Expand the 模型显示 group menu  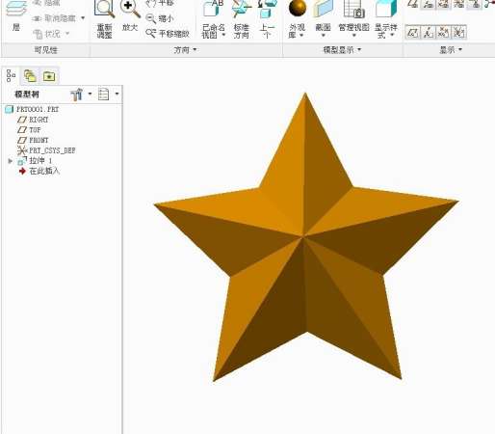click(342, 50)
